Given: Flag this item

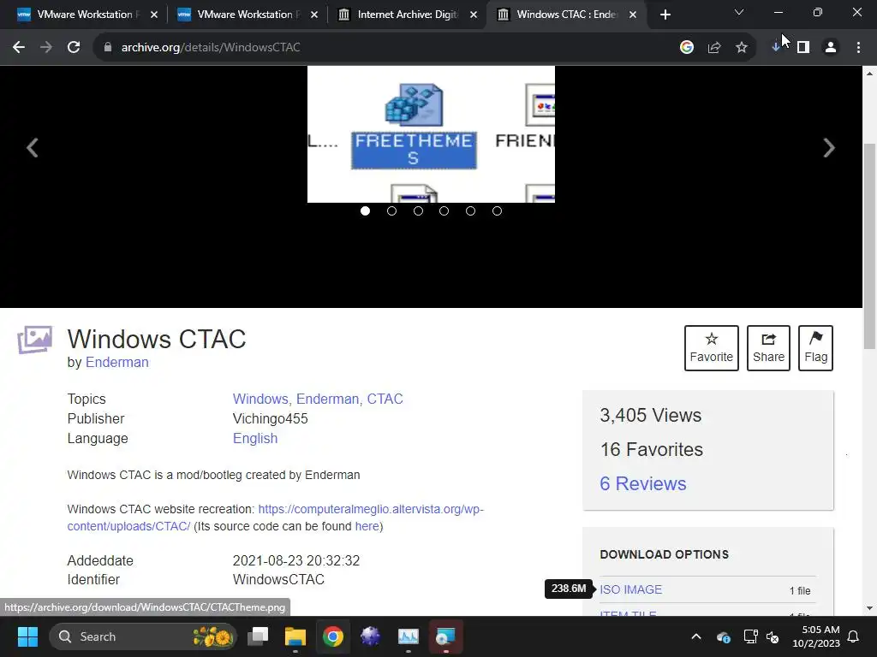Looking at the screenshot, I should click(x=815, y=348).
